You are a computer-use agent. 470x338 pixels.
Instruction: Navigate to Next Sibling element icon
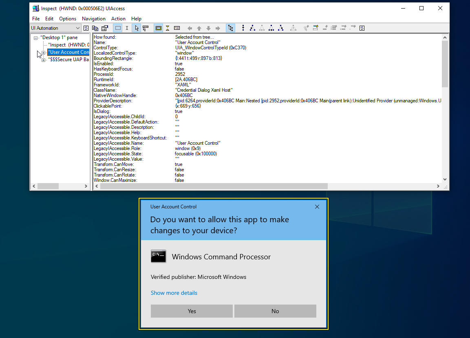point(271,28)
